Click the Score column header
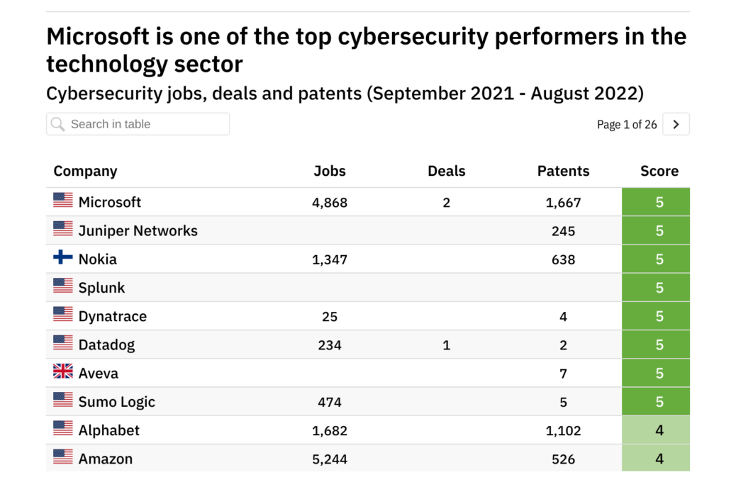 [659, 171]
